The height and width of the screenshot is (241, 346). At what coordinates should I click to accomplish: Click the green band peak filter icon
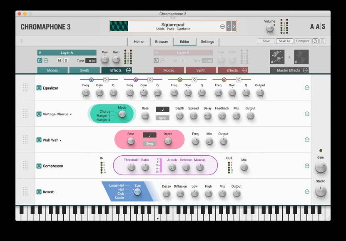pos(194,80)
